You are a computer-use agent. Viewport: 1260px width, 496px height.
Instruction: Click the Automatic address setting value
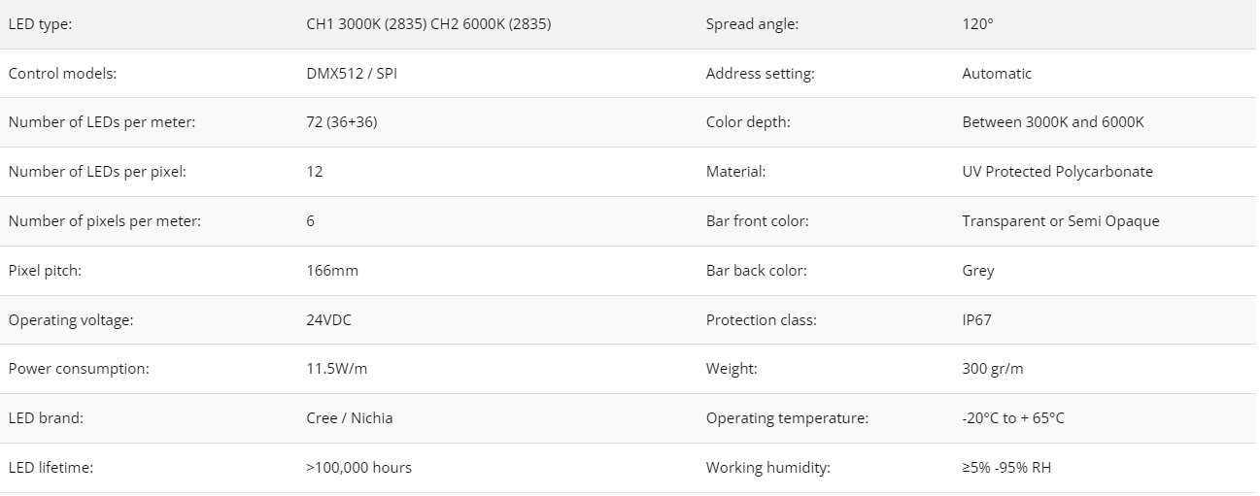coord(997,74)
